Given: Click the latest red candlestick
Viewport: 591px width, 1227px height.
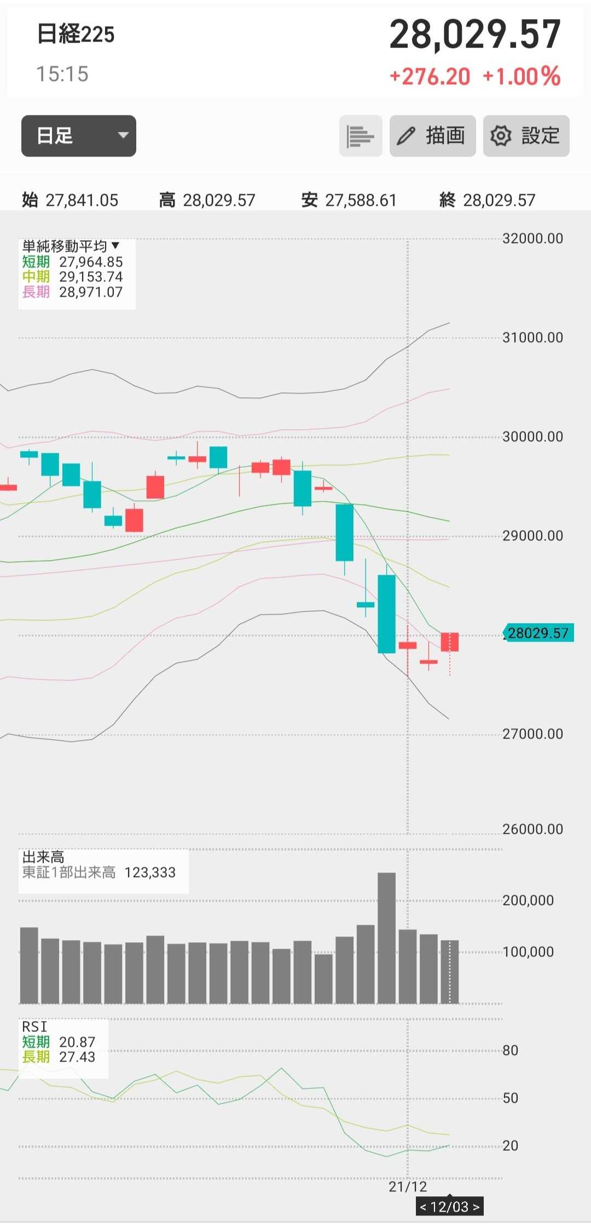Looking at the screenshot, I should [x=449, y=642].
